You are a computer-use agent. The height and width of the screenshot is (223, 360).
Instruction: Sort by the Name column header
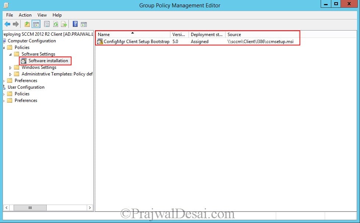point(133,35)
